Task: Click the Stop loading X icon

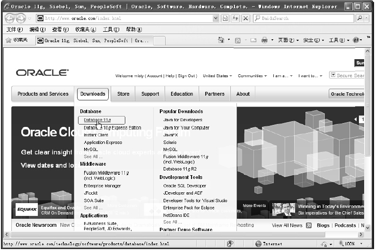Action: (245, 18)
